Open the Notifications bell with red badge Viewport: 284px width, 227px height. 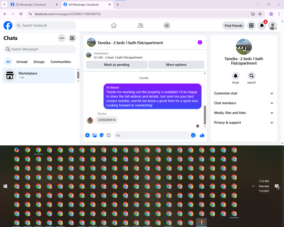[x=262, y=26]
